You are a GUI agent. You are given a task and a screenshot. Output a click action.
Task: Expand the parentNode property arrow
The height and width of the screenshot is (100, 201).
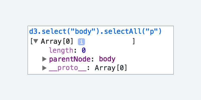(x=44, y=59)
